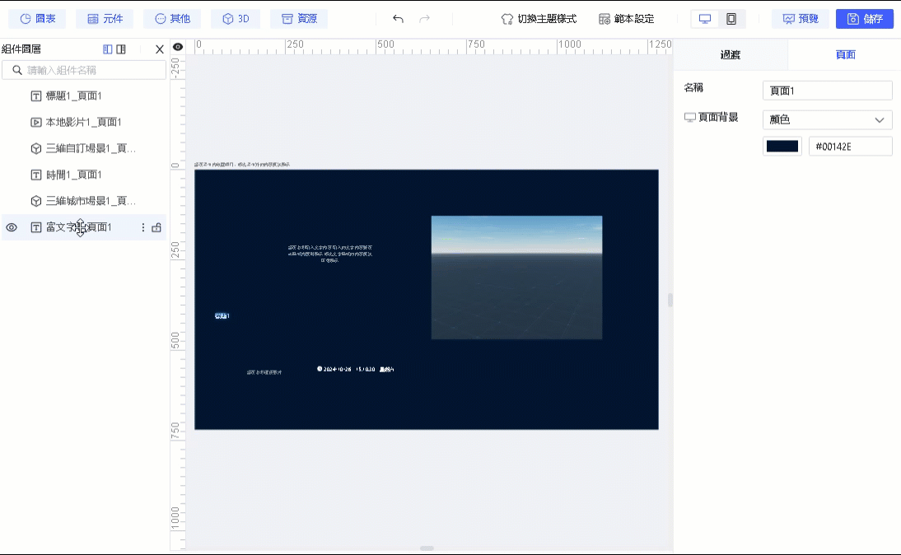Click the 名稱 input field 頁面1

point(828,91)
